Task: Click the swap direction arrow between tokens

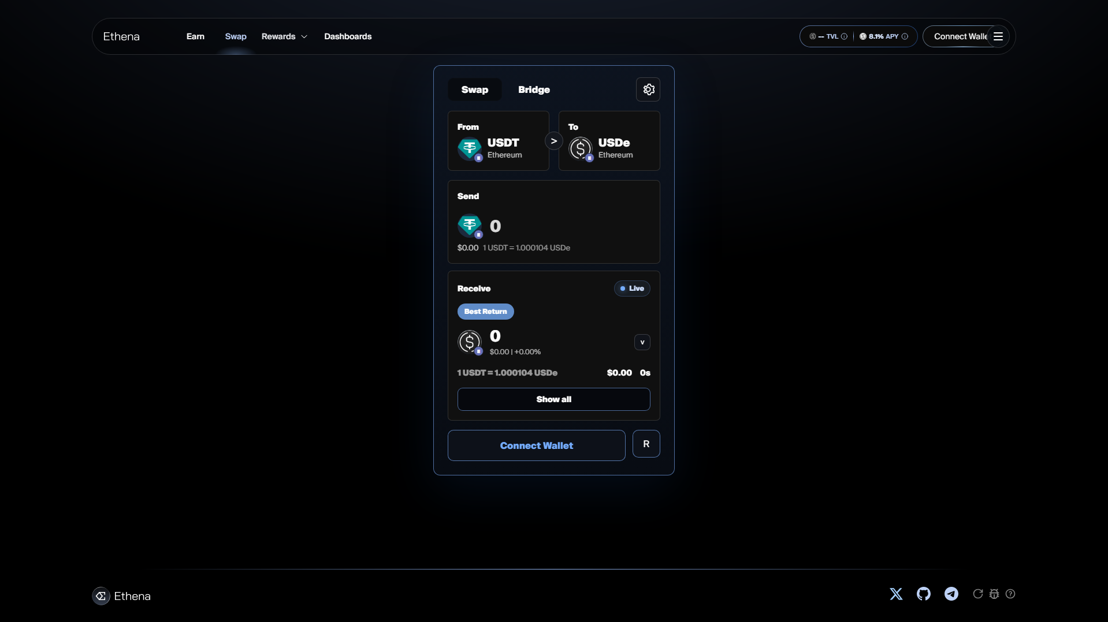Action: [553, 141]
